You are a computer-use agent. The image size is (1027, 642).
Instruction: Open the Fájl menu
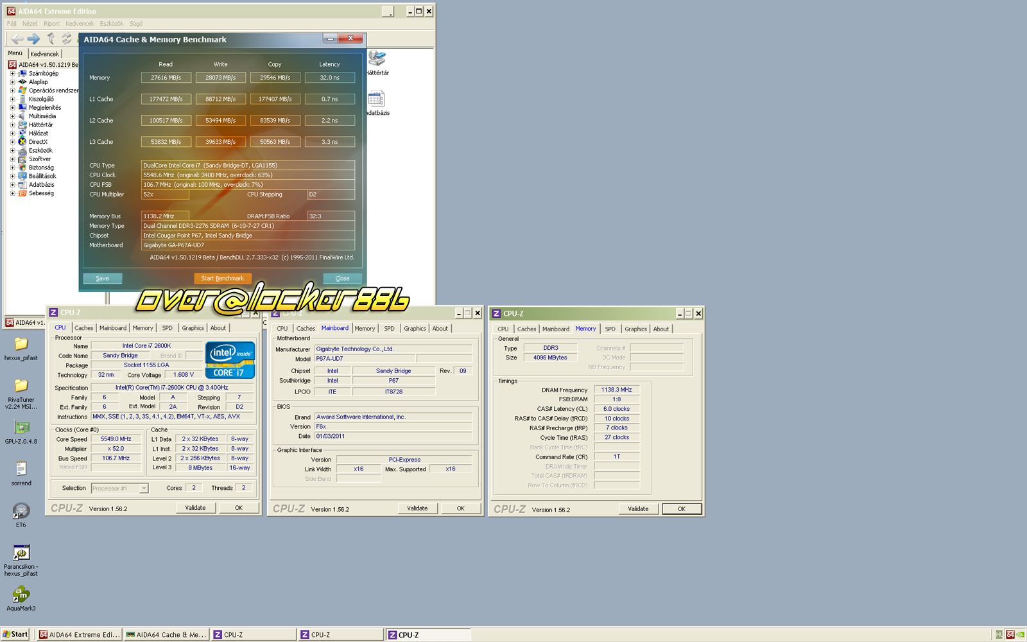click(x=12, y=24)
